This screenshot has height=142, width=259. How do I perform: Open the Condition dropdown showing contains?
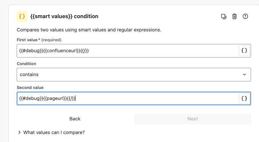134,75
